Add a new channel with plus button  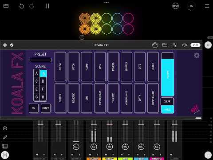(x=208, y=155)
